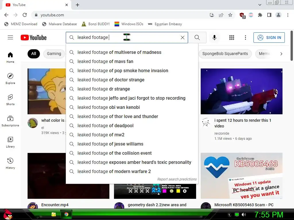Viewport: 294px width, 220px height.
Task: Select the Gaming filter chip
Action: (x=54, y=54)
